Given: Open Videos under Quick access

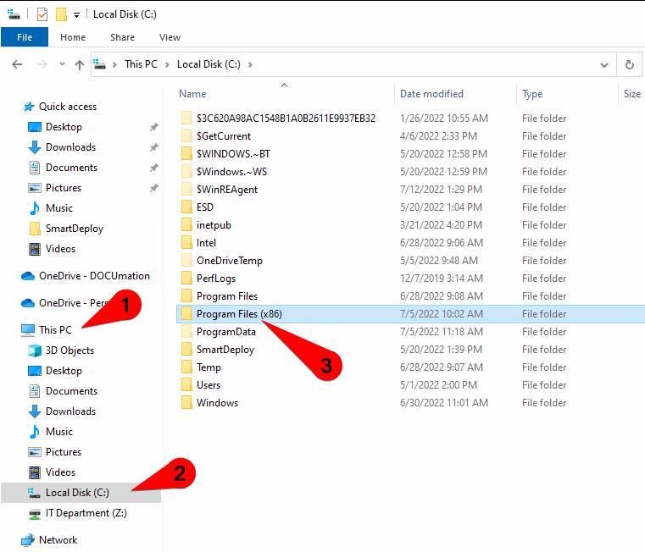Looking at the screenshot, I should click(60, 249).
